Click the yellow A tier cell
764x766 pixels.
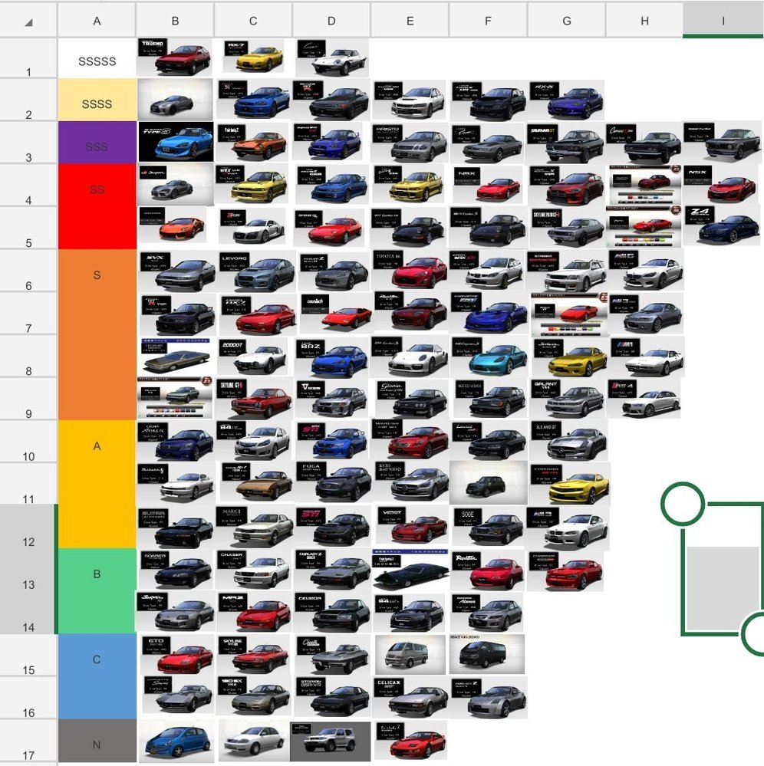(x=97, y=484)
